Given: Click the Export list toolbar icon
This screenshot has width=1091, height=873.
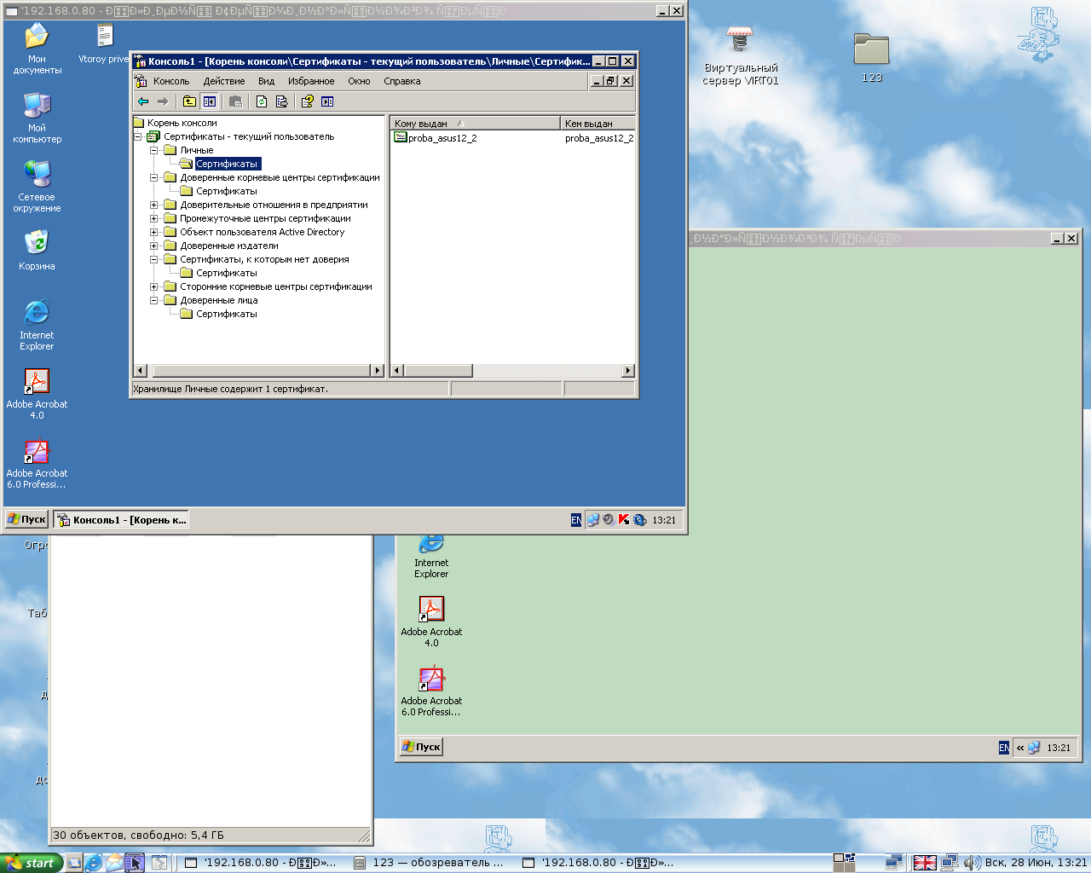Looking at the screenshot, I should pyautogui.click(x=282, y=101).
